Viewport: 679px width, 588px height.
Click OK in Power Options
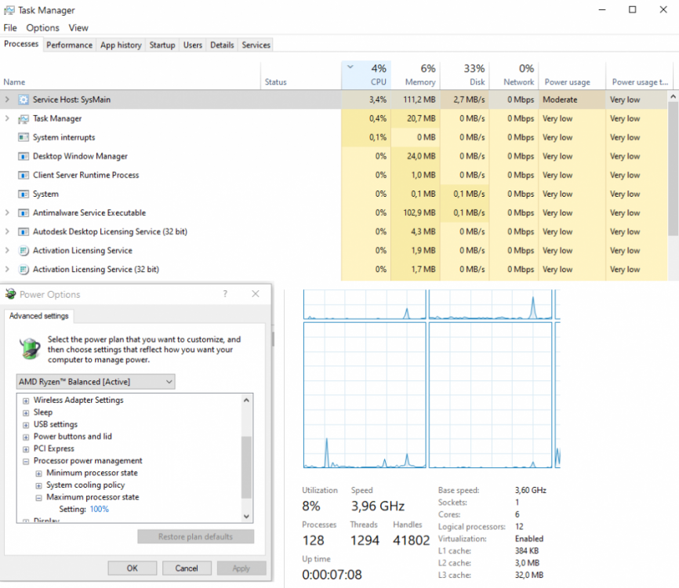tap(132, 568)
